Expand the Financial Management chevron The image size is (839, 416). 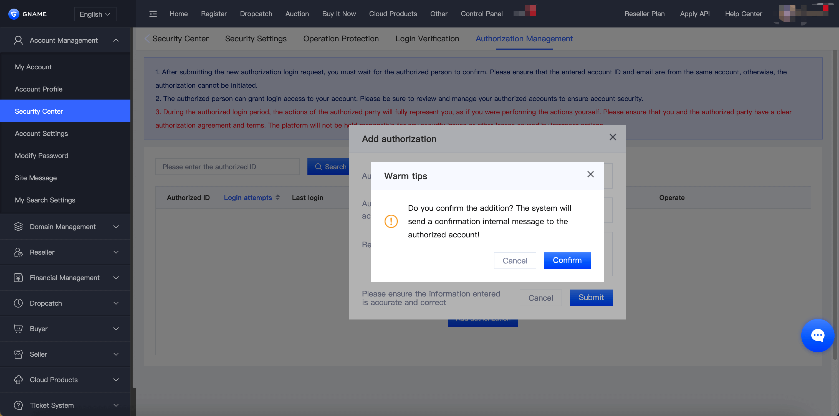pyautogui.click(x=116, y=278)
